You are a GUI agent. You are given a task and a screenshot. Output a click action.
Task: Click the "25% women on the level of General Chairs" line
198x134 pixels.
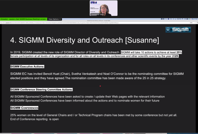point(94,115)
